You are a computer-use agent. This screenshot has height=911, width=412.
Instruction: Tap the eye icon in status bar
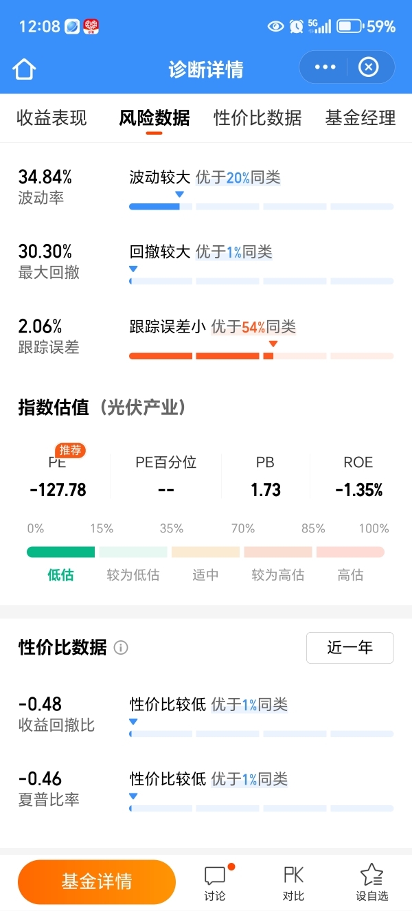tap(276, 27)
